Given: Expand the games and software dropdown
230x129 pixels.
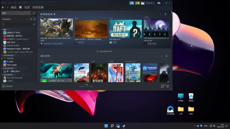Looking at the screenshot, I should (27, 19).
